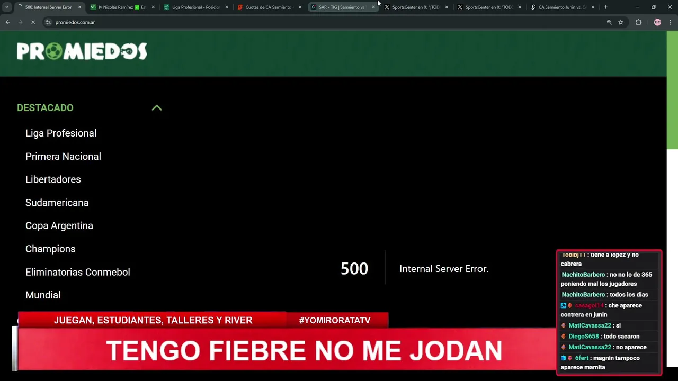This screenshot has width=678, height=381.
Task: Add a new browser tab
Action: pyautogui.click(x=605, y=7)
